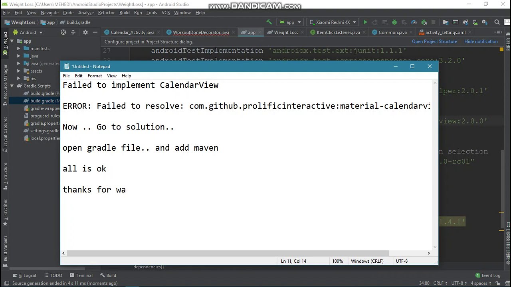Click the locate target icon in Project panel

tap(63, 32)
